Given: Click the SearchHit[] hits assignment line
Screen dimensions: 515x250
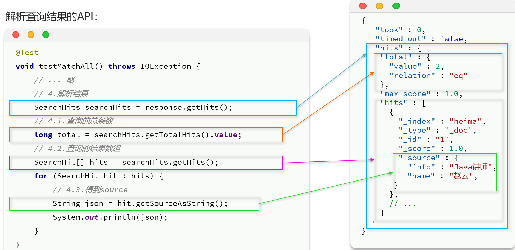Looking at the screenshot, I should [x=126, y=163].
